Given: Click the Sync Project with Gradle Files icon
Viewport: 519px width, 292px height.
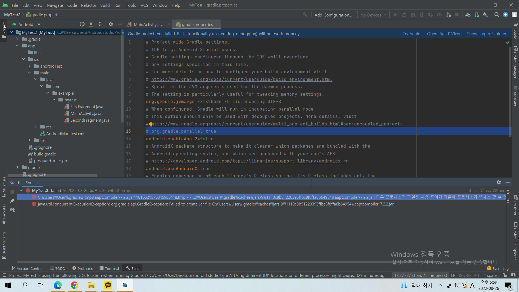Looking at the screenshot, I should coord(468,15).
